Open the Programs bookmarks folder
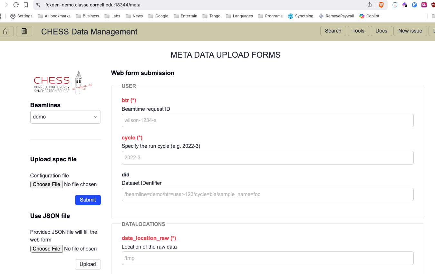The image size is (435, 274). pos(270,16)
